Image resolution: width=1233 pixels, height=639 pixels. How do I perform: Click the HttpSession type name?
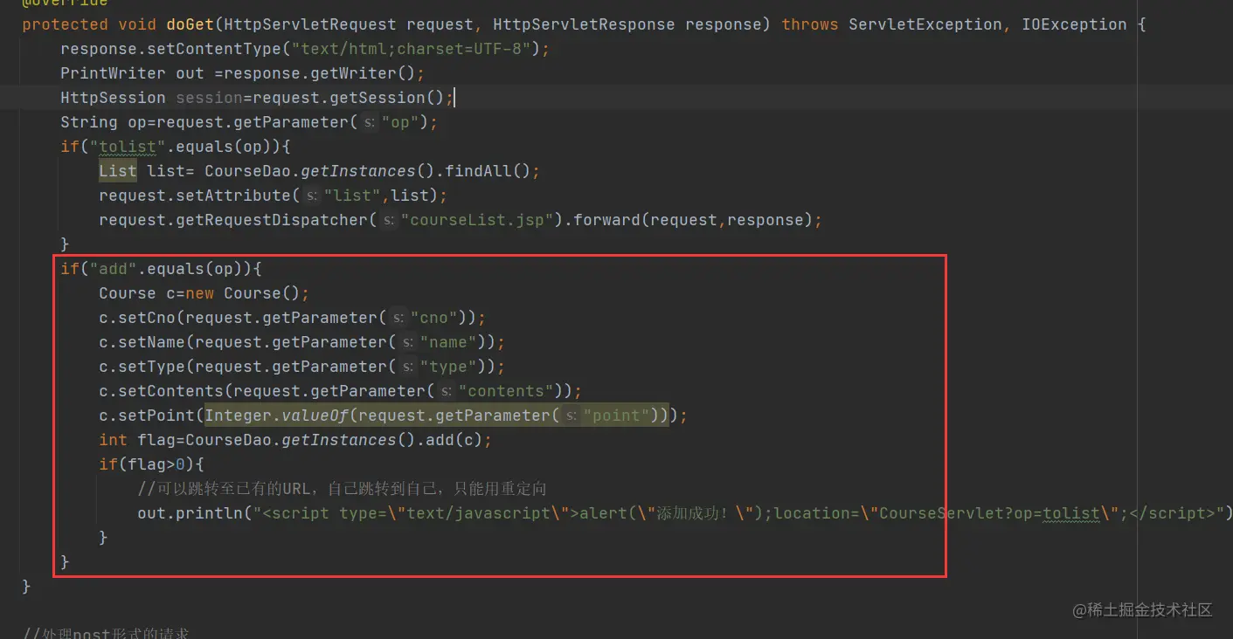113,98
